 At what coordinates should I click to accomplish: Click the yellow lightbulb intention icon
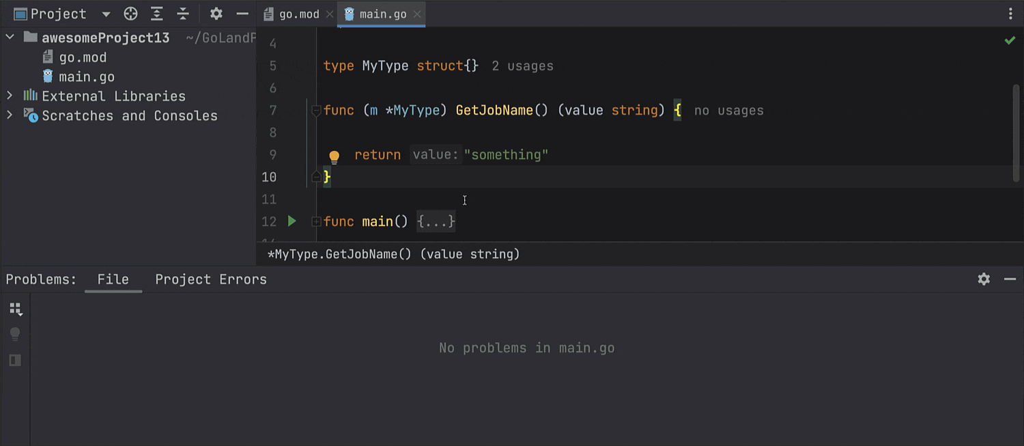point(334,157)
